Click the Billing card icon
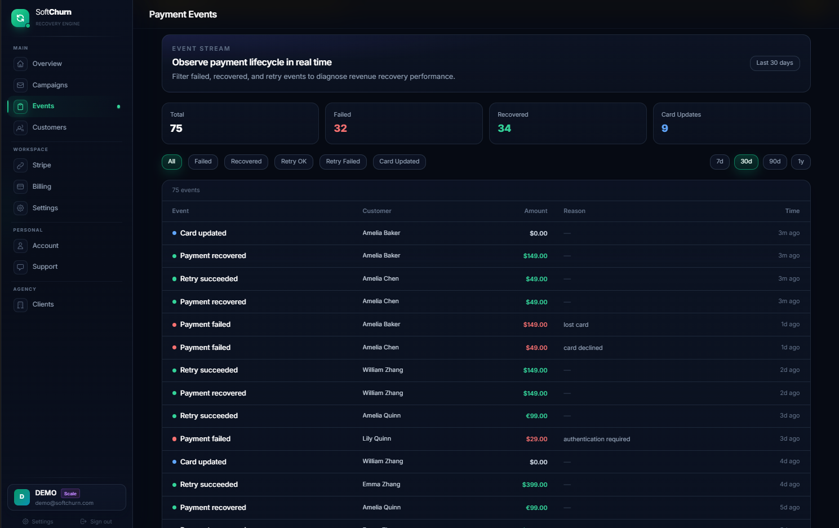 coord(20,187)
